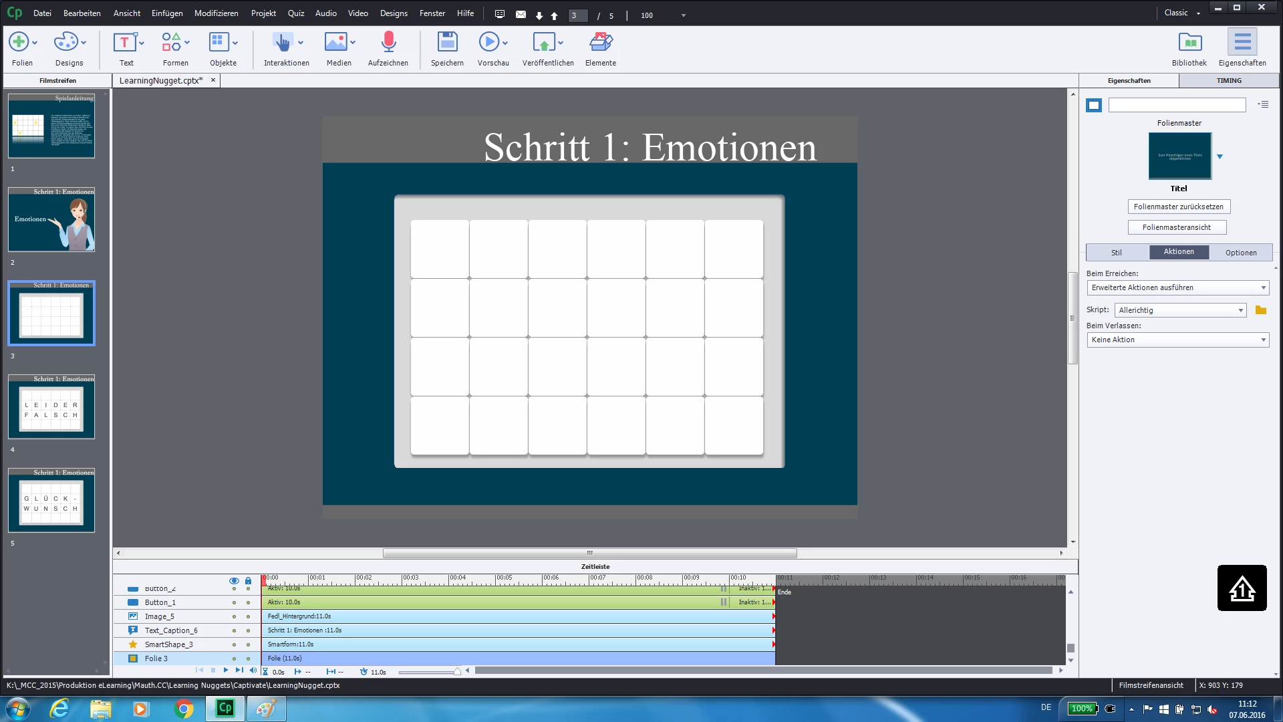This screenshot has width=1283, height=722.
Task: Toggle lock dot for Text_Caption_6 layer
Action: (248, 630)
